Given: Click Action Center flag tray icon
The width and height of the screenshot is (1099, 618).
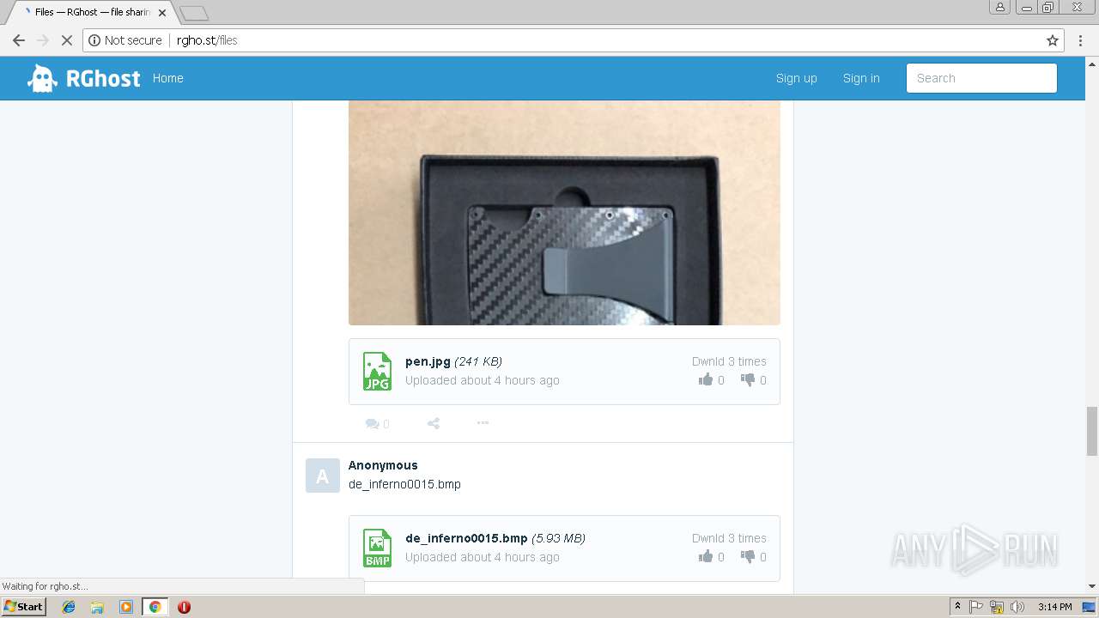Looking at the screenshot, I should (976, 607).
